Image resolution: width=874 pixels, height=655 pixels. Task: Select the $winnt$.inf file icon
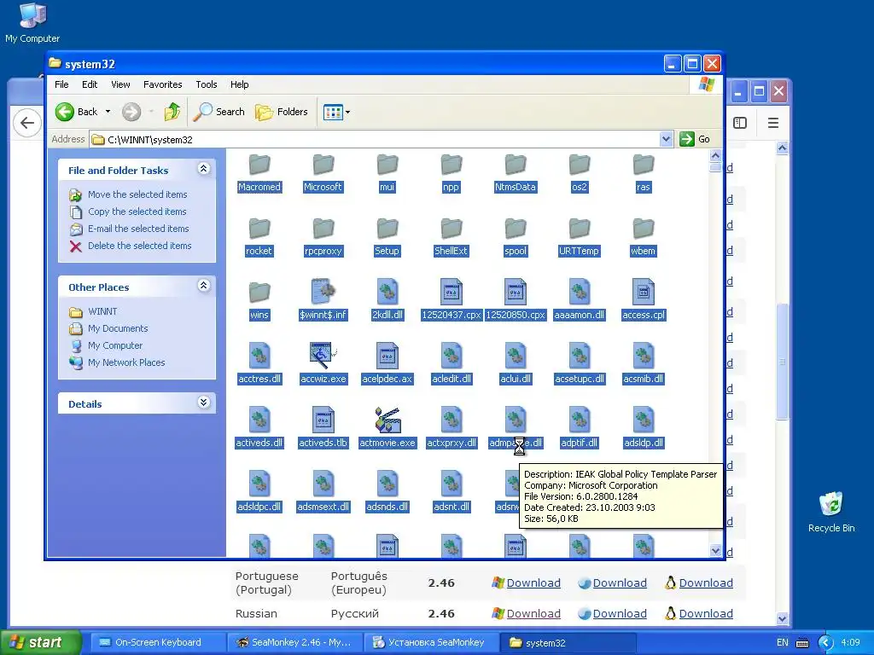coord(323,292)
